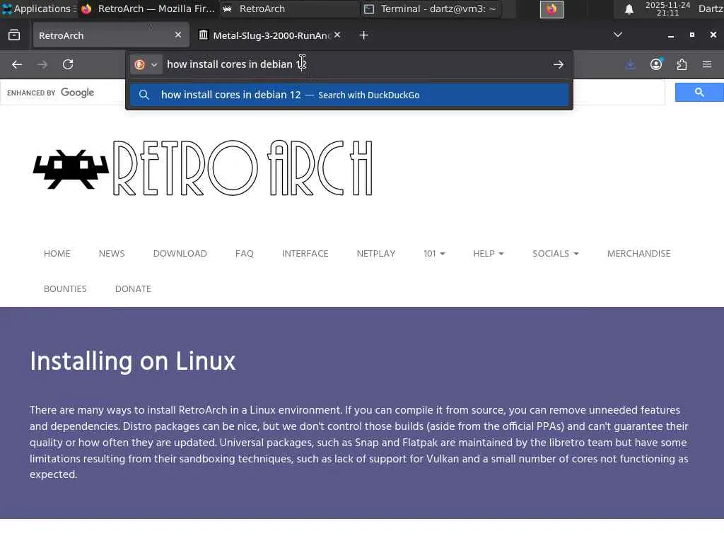Expand the list all tabs chevron

(618, 35)
